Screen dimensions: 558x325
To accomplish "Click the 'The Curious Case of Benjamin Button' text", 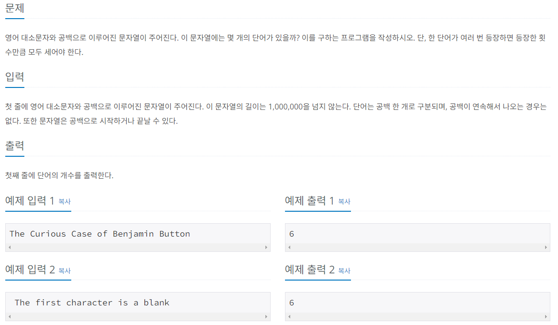I will tap(99, 234).
